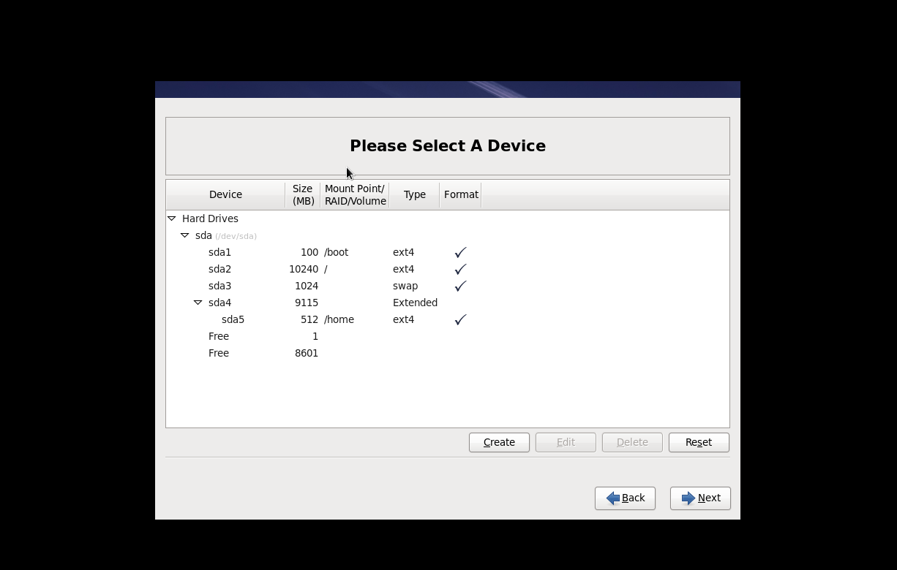Screen dimensions: 897x570
Task: Click the 512 size value of sda5
Action: click(309, 319)
